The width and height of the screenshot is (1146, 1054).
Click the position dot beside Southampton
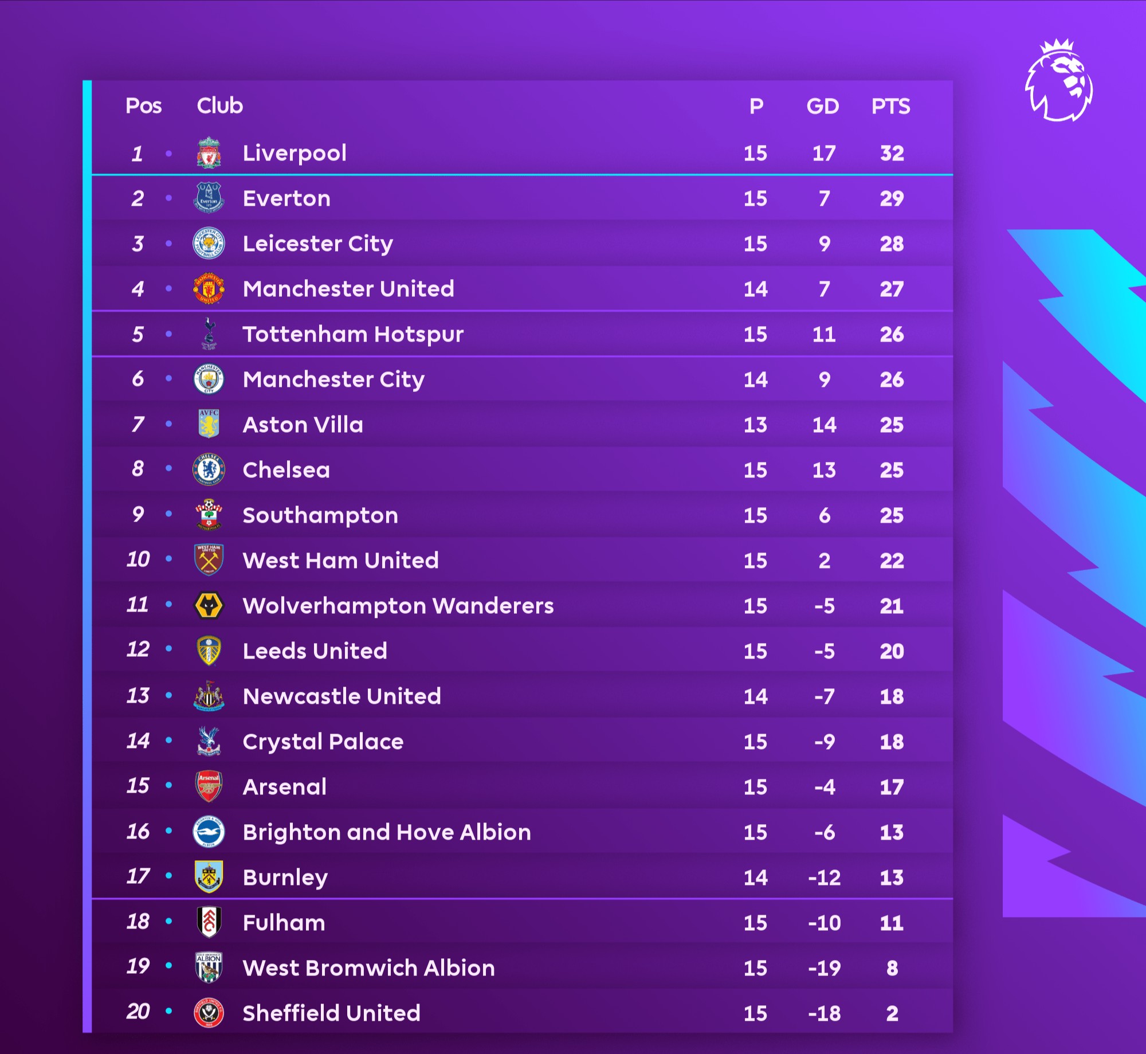(169, 514)
